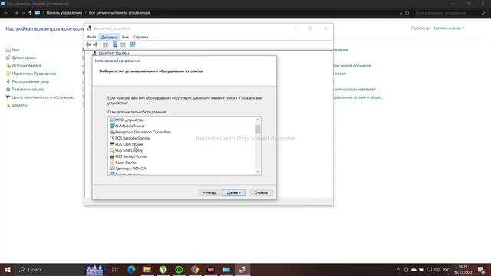Open Task View on the taskbar
This screenshot has width=491, height=276.
click(115, 269)
